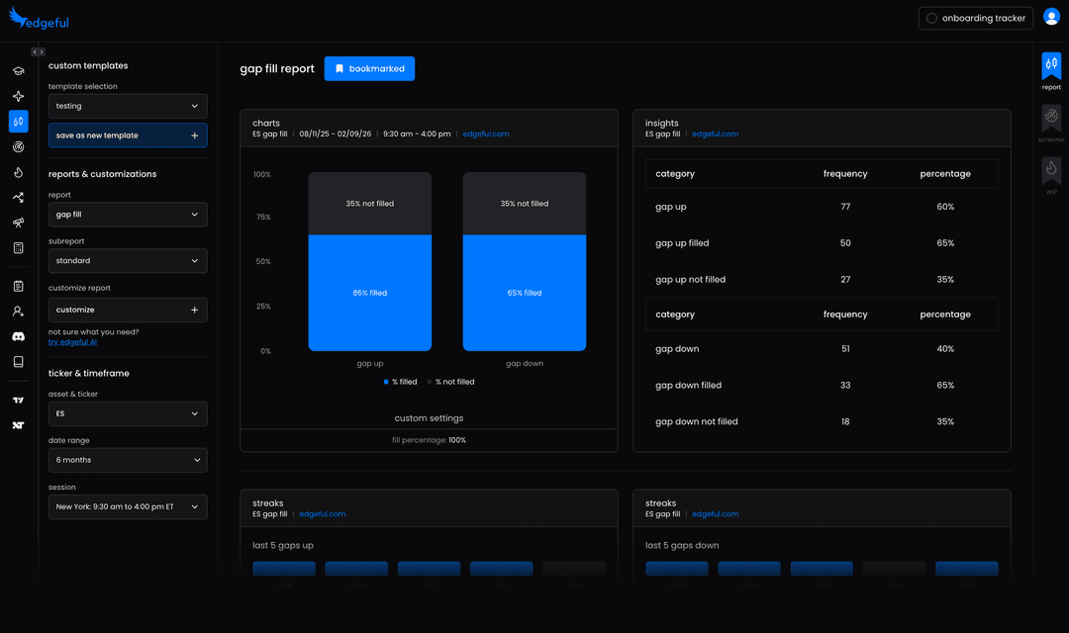Open the template selection 'testing' dropdown
The width and height of the screenshot is (1069, 633).
(127, 106)
